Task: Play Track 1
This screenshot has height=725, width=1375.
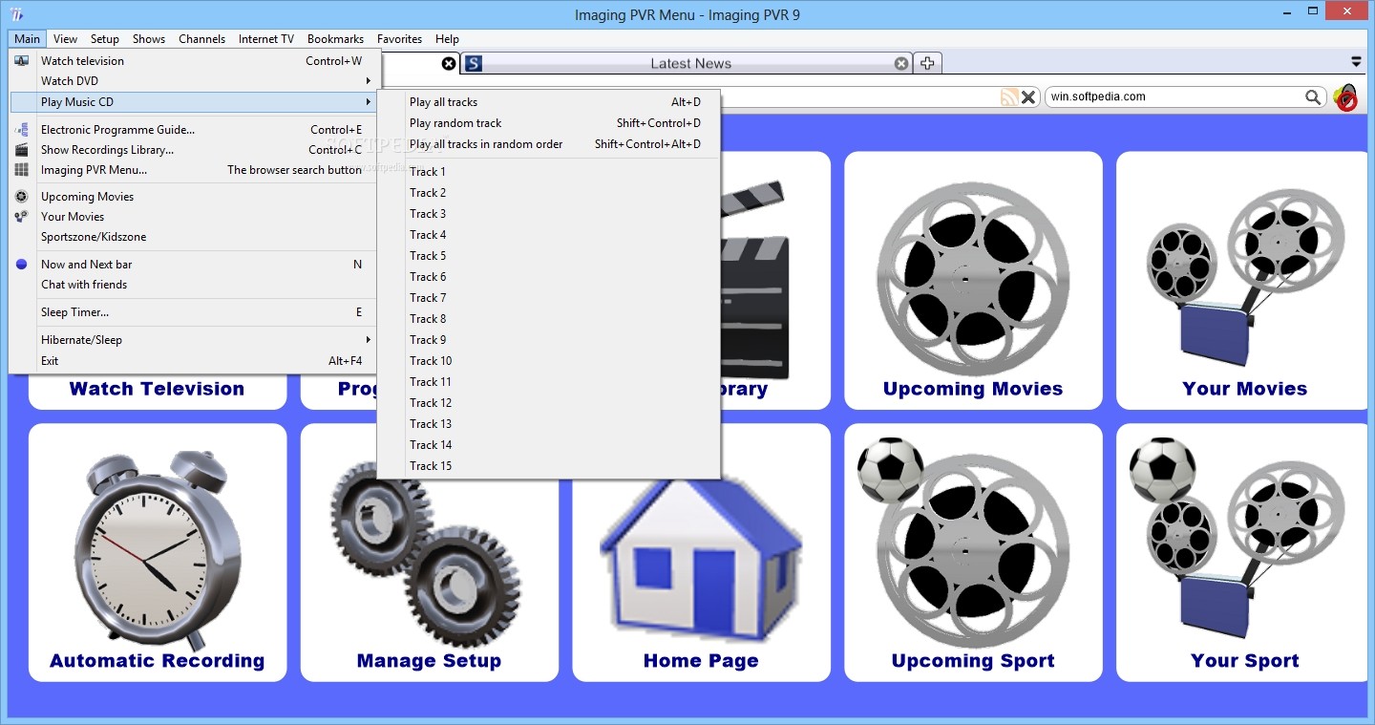Action: point(548,172)
